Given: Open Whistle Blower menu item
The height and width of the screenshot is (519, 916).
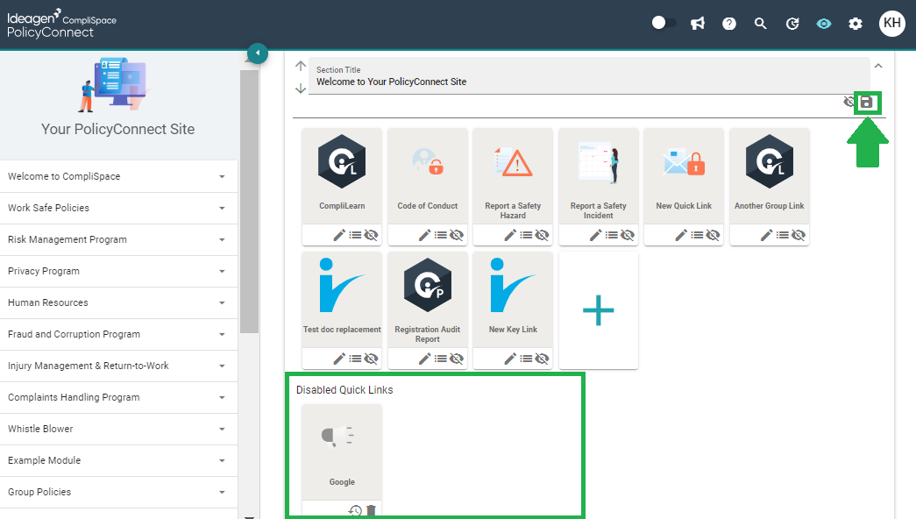Looking at the screenshot, I should (x=118, y=429).
